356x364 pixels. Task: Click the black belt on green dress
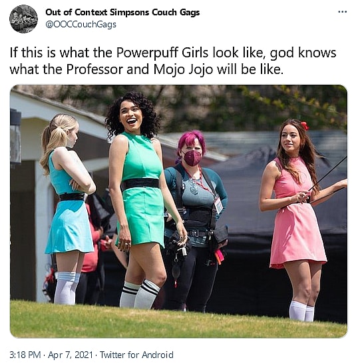140,183
